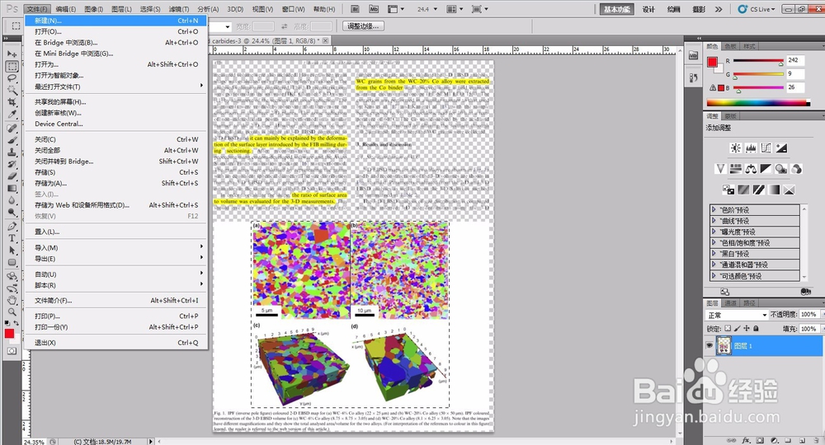Choose 打开(O)... menu entry
This screenshot has height=445, width=825.
tap(116, 31)
